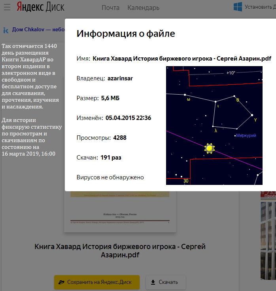
Task: Open the hamburger menu
Action: (7, 7)
